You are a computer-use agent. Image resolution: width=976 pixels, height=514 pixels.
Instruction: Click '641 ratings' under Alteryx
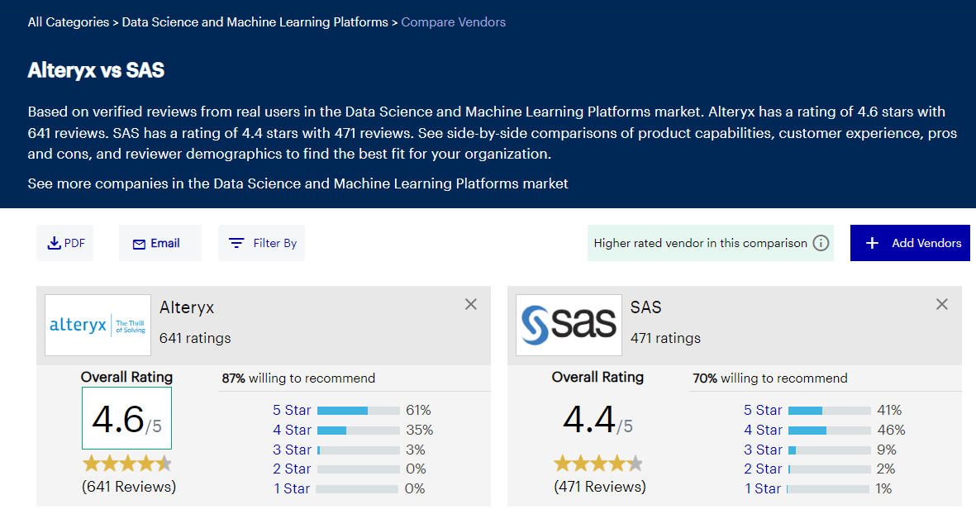[x=195, y=339]
